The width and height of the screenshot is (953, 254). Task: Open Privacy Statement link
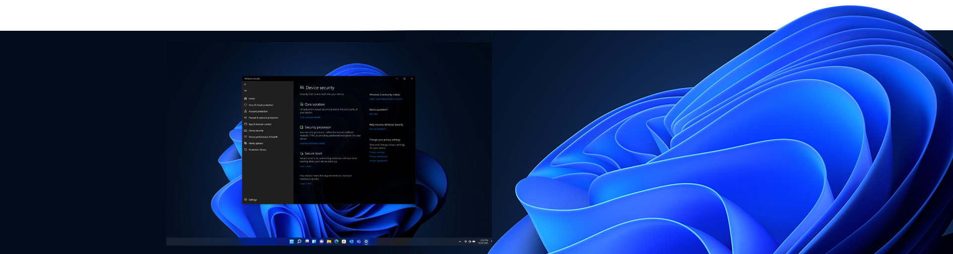[378, 161]
